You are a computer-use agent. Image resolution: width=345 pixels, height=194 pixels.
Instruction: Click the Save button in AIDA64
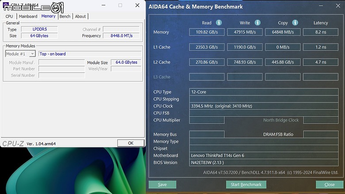pyautogui.click(x=162, y=185)
